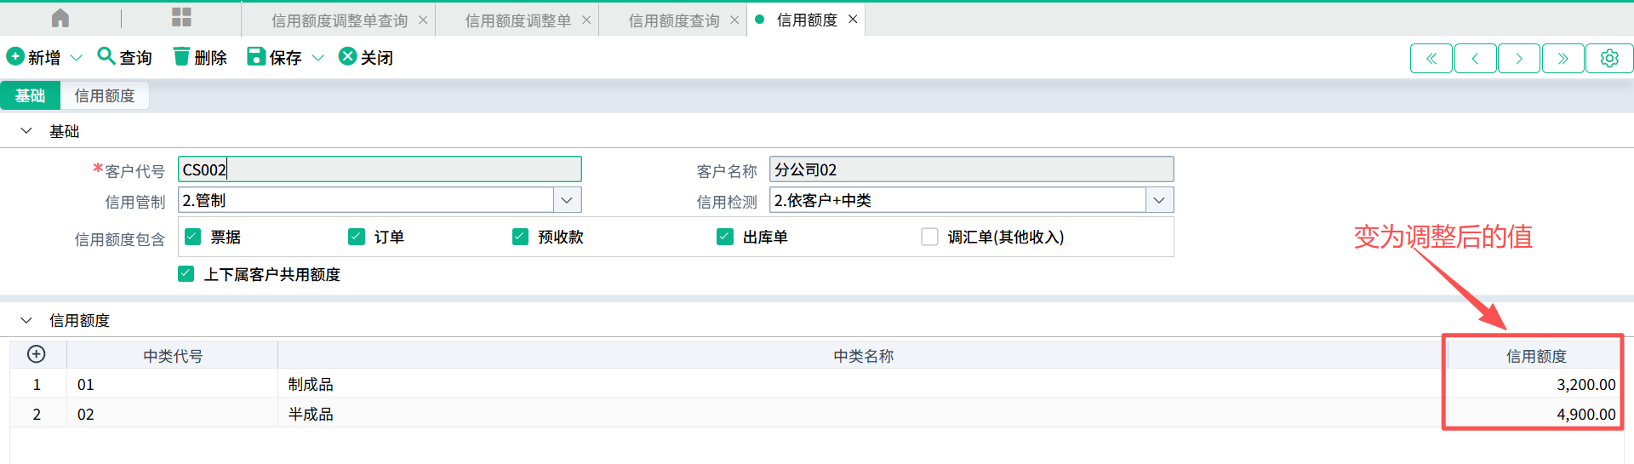Screen dimensions: 1634x464
Task: Click the 新增 button
Action: click(x=34, y=57)
